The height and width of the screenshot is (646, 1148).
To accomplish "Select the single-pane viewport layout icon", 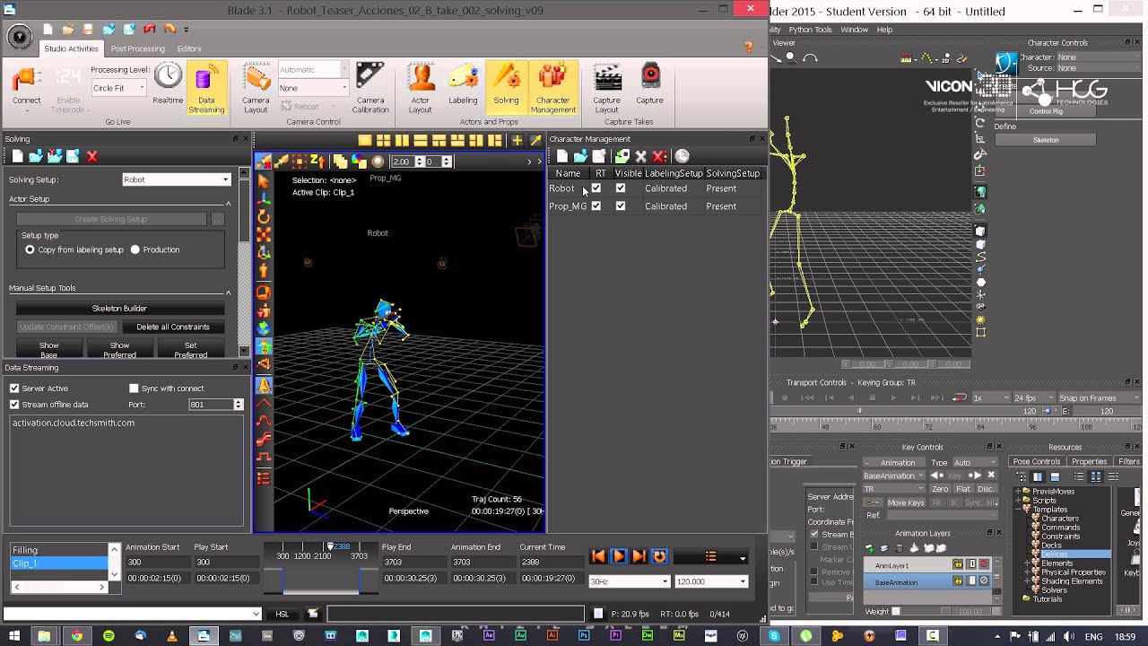I will [x=364, y=140].
